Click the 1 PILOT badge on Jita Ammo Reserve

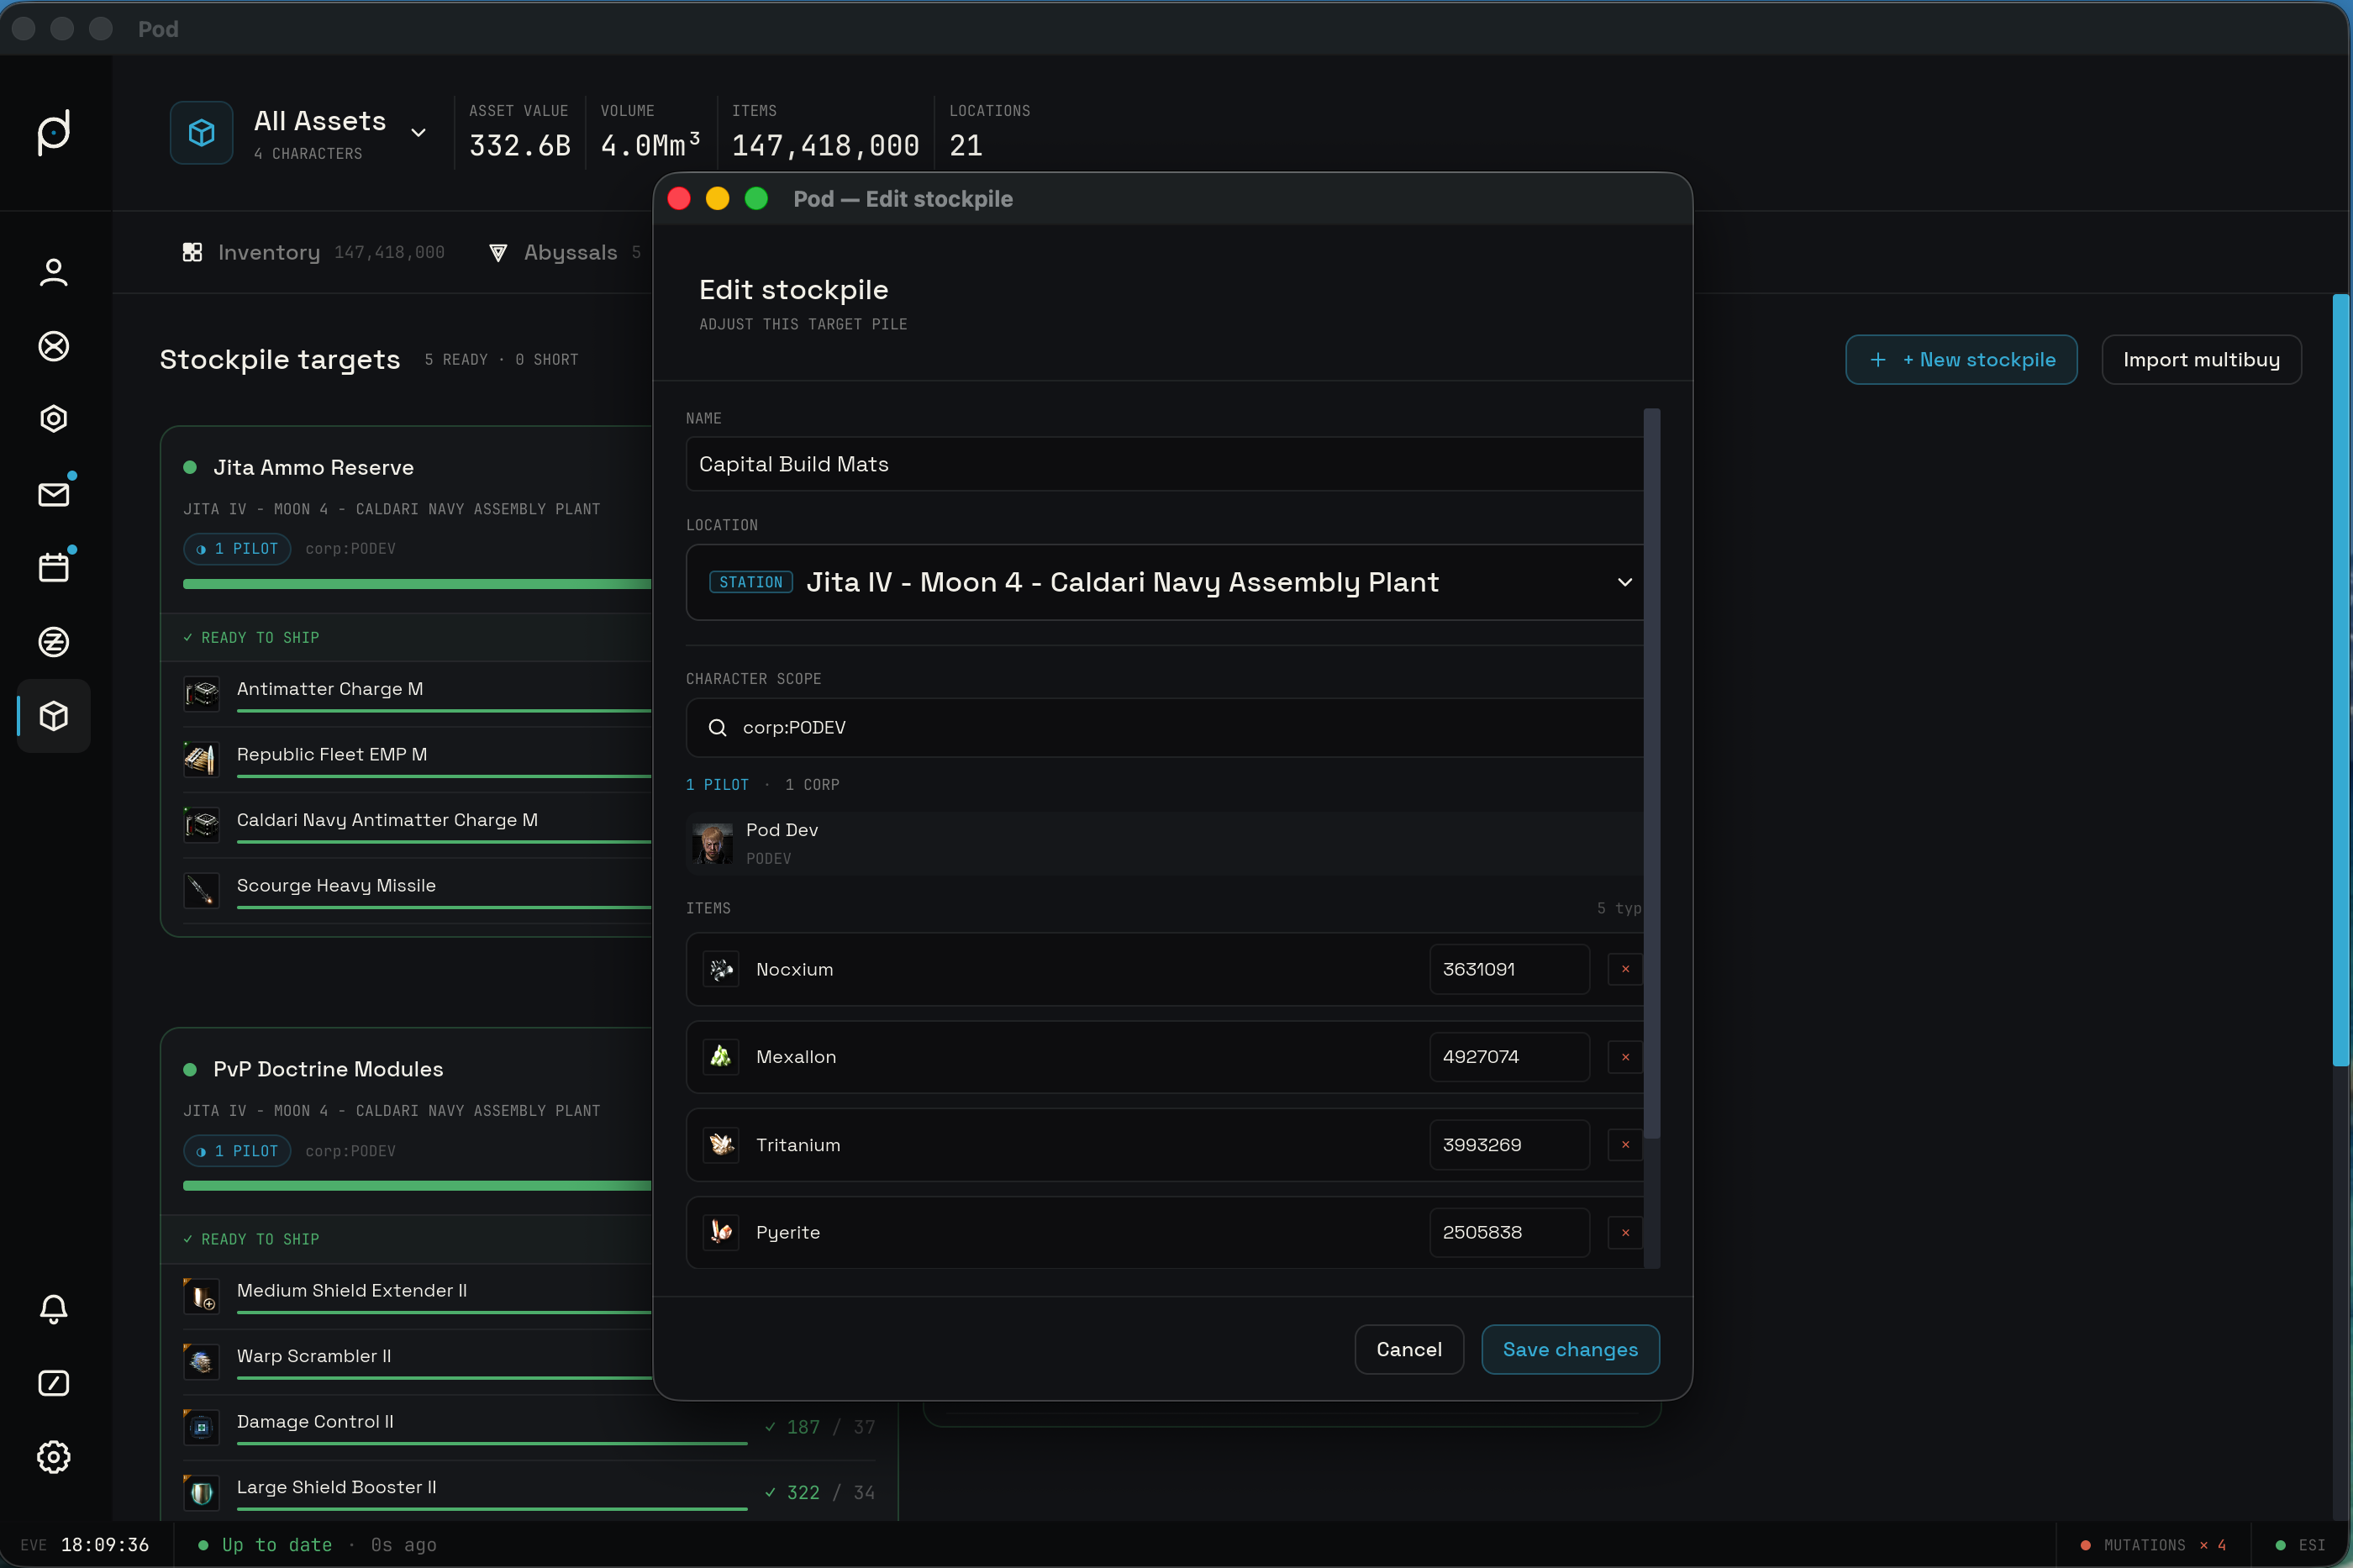point(237,549)
